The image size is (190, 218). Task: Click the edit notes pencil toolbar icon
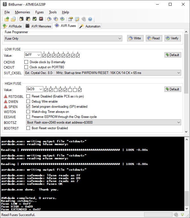point(77,19)
